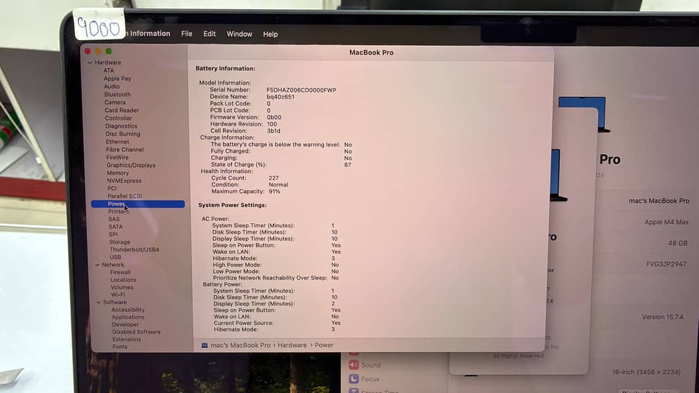This screenshot has height=393, width=699.
Task: Collapse the Hardware section chevron
Action: [x=90, y=63]
